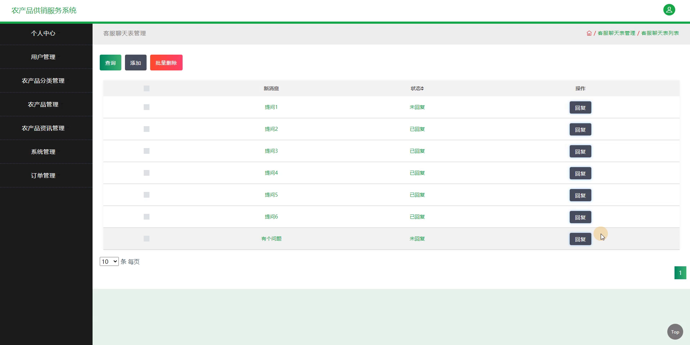This screenshot has height=345, width=690.
Task: Jump up with the Top button
Action: (675, 332)
